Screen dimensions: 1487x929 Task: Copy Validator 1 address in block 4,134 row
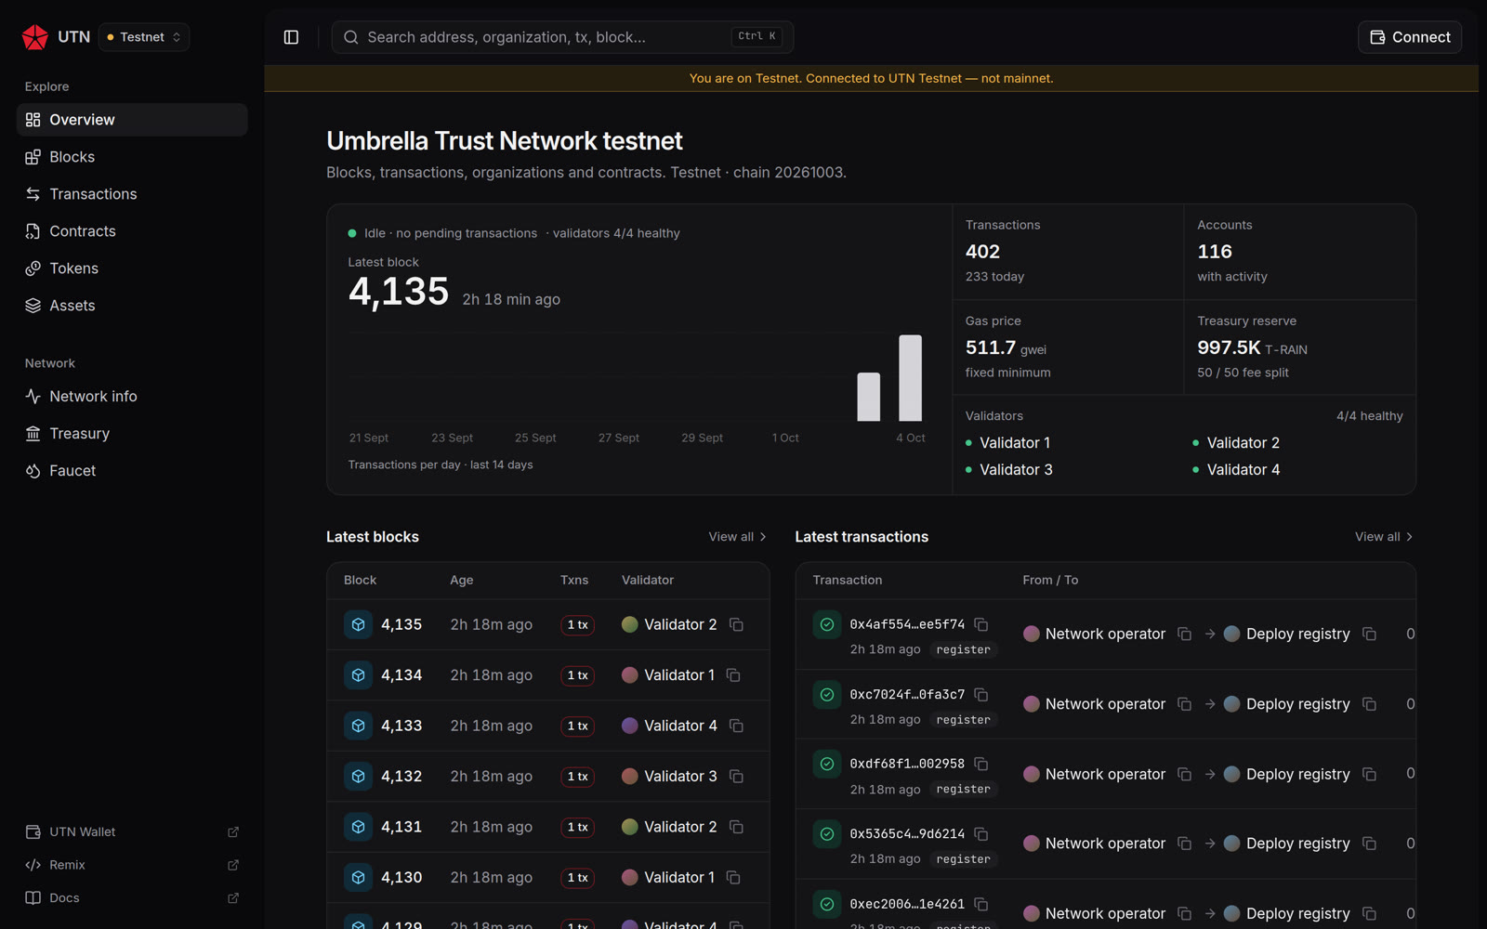733,675
